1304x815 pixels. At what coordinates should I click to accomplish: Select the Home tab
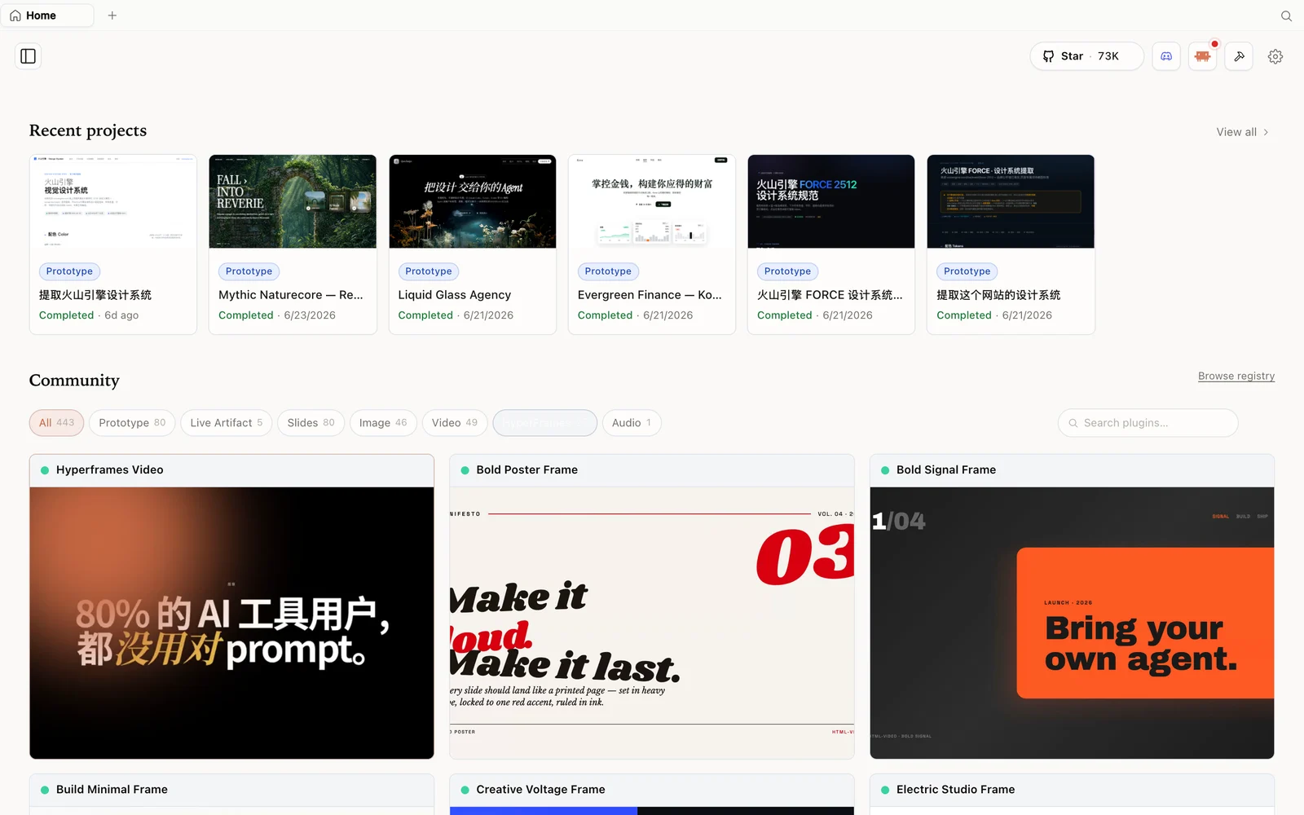tap(47, 15)
